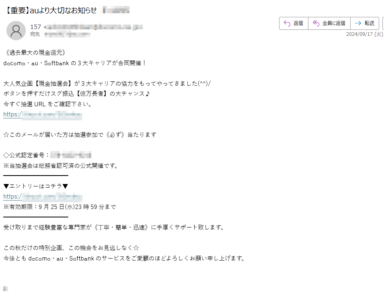384x302 pixels.
Task: Open the https link below 今すぐ抽選URL
Action: click(x=43, y=115)
